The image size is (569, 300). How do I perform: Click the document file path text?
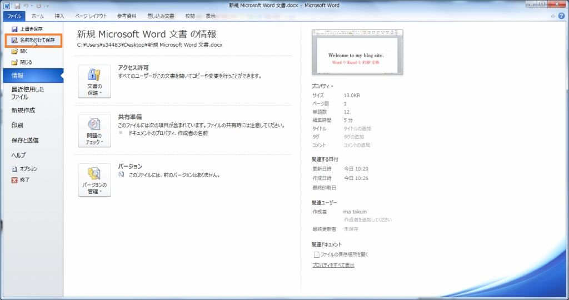click(x=150, y=45)
